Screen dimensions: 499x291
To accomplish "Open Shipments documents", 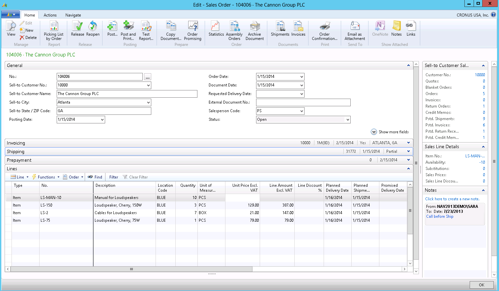I will click(x=280, y=29).
